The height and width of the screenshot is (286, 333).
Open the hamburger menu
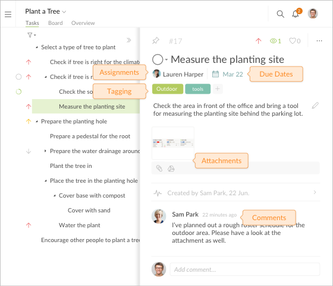click(x=8, y=14)
